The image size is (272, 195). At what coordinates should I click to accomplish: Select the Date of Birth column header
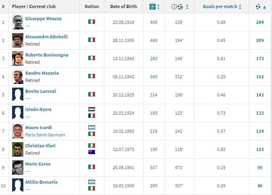(123, 7)
